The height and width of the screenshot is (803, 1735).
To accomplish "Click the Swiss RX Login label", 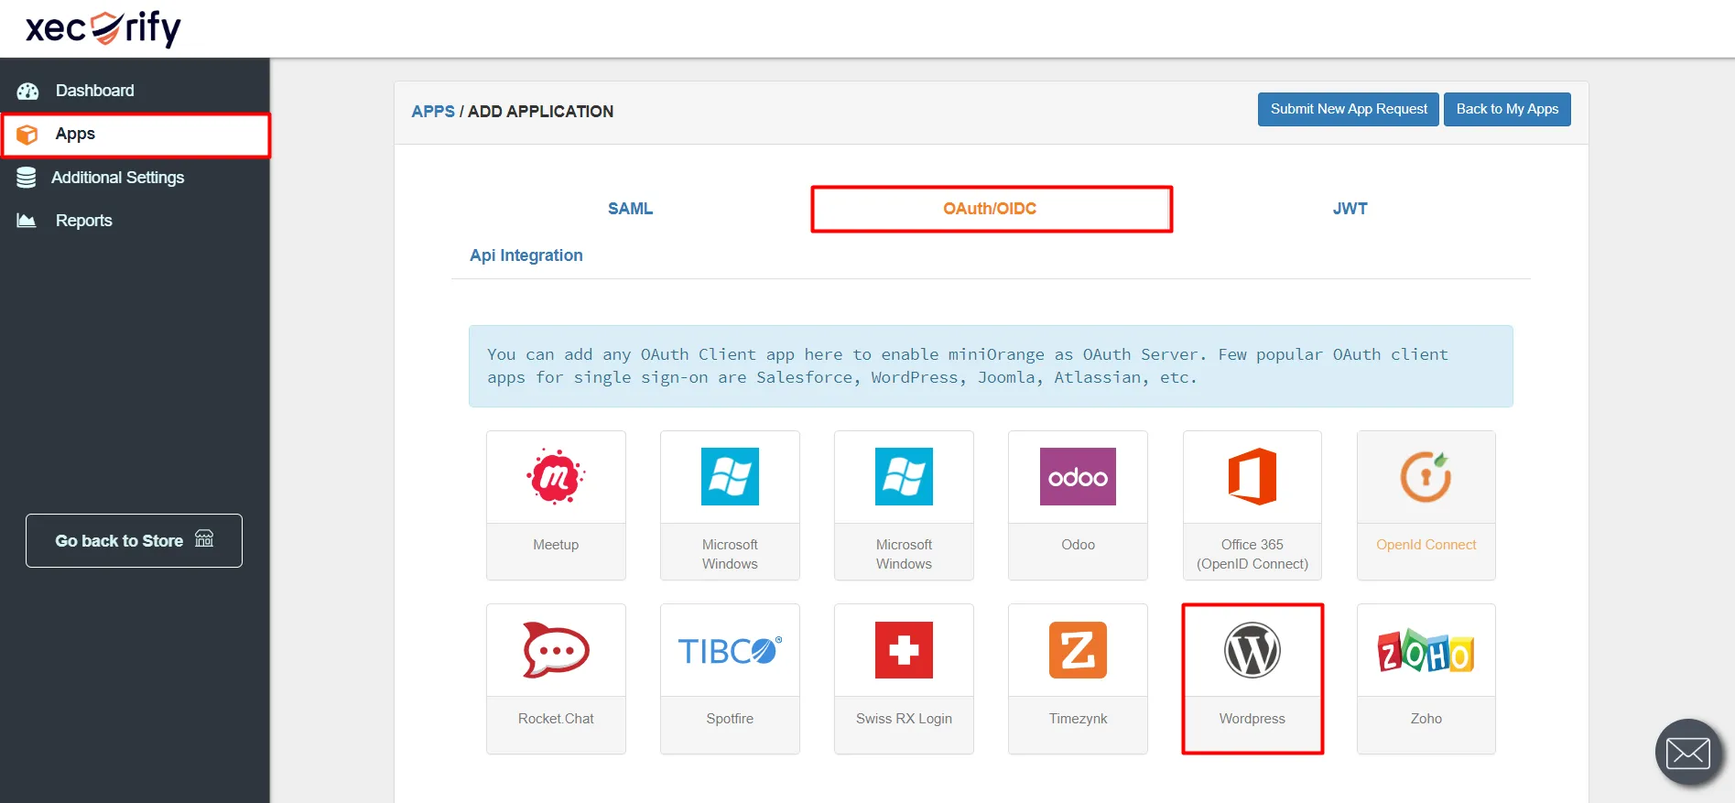I will (904, 719).
